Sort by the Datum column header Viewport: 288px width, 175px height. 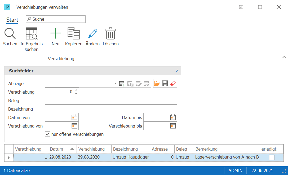point(62,149)
